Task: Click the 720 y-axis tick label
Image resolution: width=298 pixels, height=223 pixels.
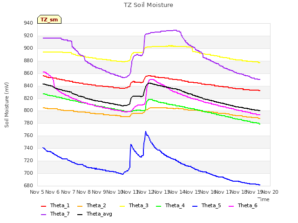Action: 28,160
